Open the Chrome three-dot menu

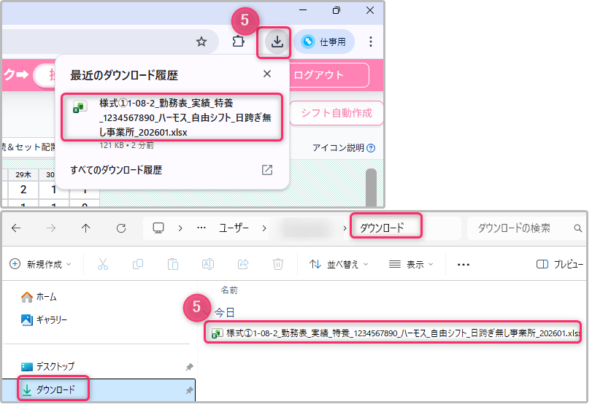pyautogui.click(x=371, y=42)
